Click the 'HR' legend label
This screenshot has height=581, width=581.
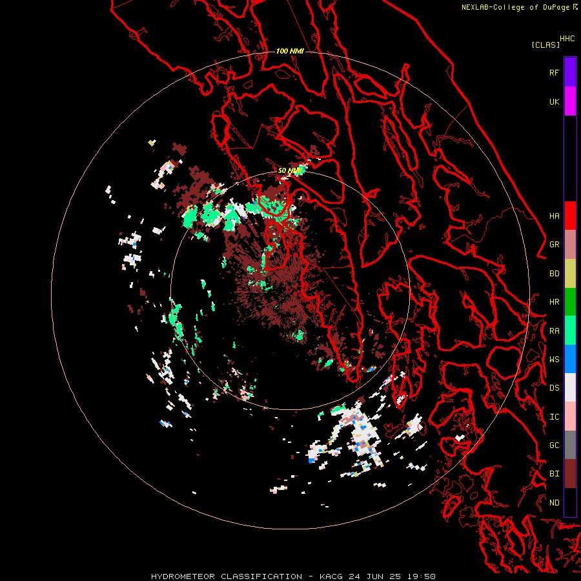[554, 302]
